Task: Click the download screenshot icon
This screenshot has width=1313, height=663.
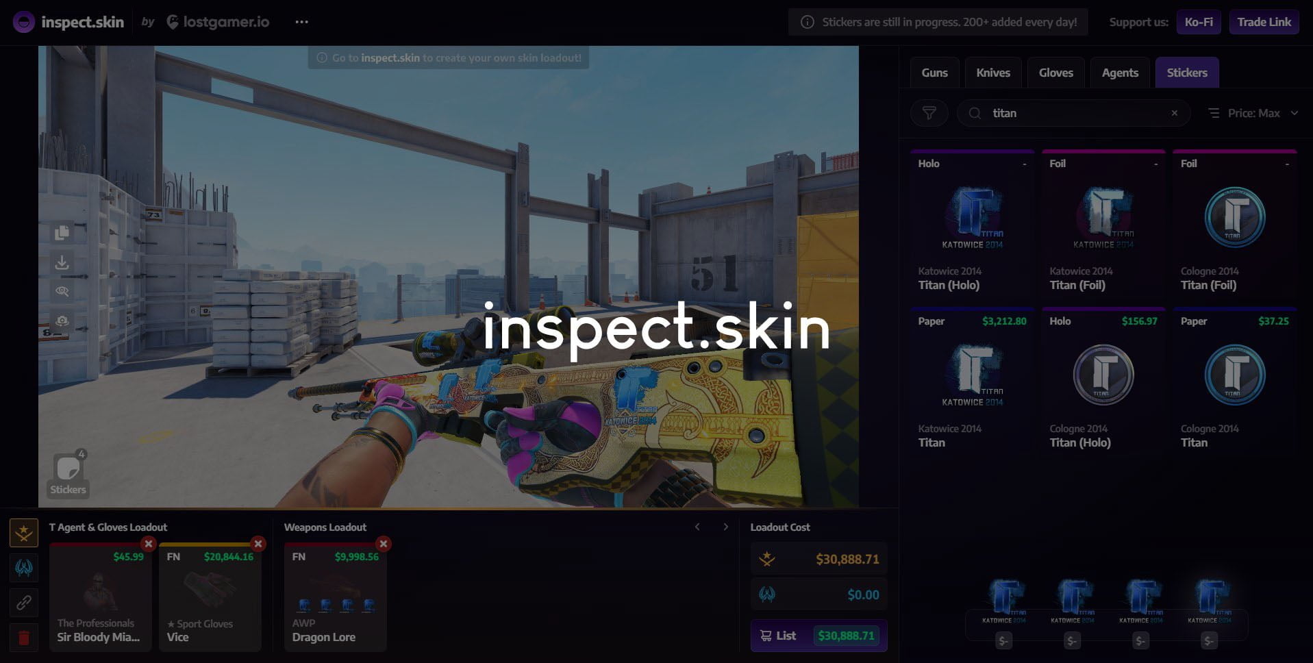Action: pyautogui.click(x=62, y=262)
